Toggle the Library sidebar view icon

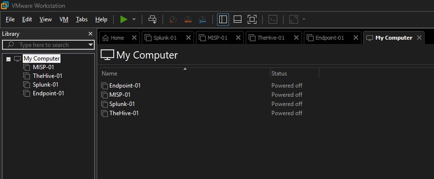coord(223,19)
